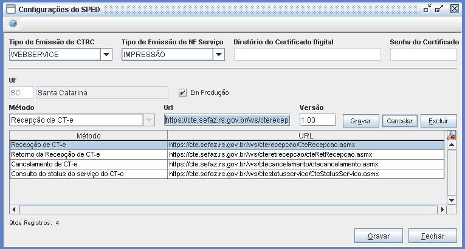Click the URL column header
Screen dimensions: 465x249
coord(306,136)
